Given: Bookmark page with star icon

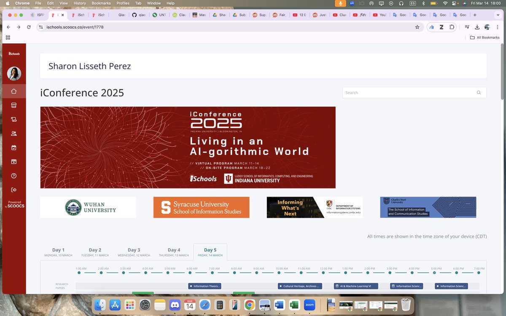Looking at the screenshot, I should coord(417,27).
